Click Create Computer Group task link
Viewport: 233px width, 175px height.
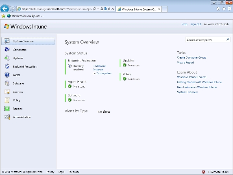(x=192, y=57)
